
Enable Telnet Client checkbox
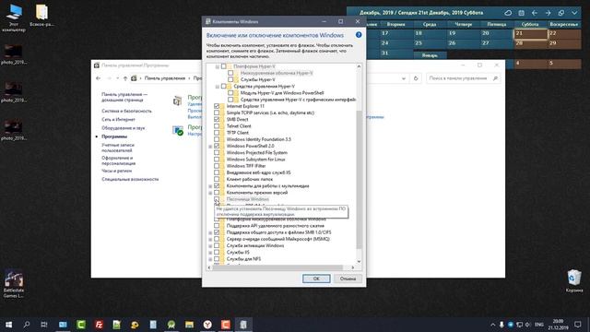pos(217,126)
